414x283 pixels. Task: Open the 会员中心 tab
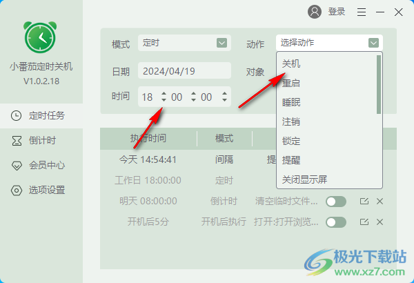point(41,166)
